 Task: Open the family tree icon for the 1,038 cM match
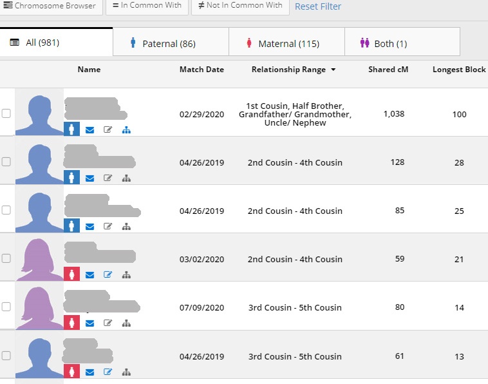(126, 130)
